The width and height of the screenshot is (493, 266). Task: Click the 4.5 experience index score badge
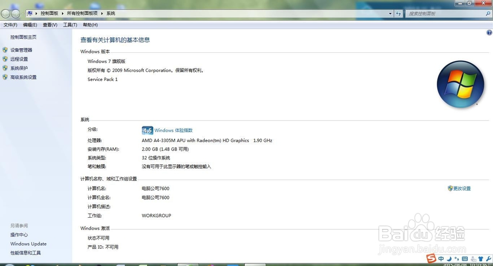[147, 130]
